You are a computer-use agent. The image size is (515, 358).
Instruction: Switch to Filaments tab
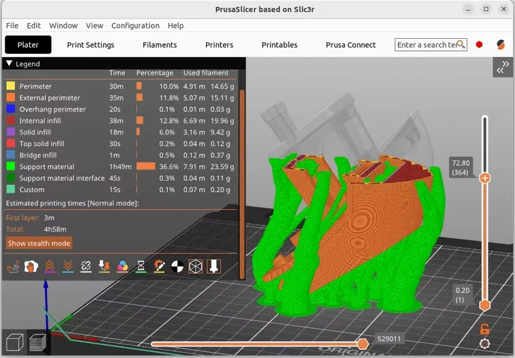160,45
